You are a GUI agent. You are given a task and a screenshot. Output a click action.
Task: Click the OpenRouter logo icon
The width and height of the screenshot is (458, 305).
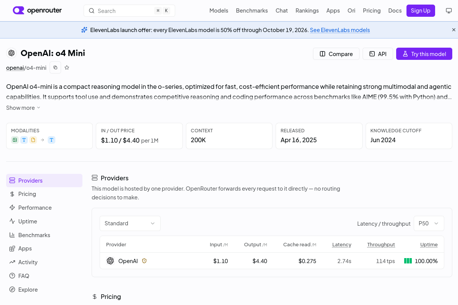[x=18, y=10]
